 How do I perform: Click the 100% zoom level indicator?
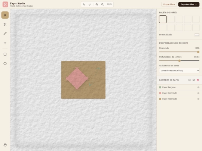109,4
